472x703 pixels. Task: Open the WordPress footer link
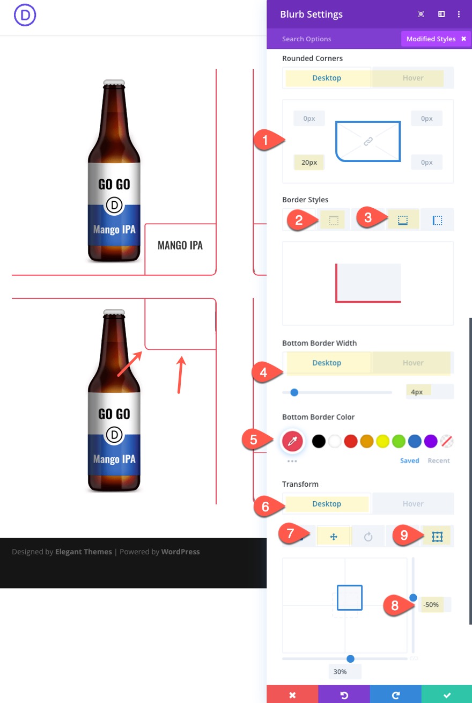tap(181, 552)
